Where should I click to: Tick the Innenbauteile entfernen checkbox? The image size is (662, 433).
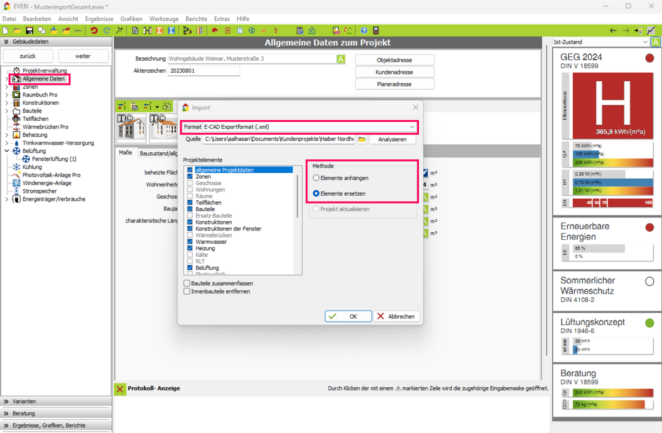coord(187,291)
